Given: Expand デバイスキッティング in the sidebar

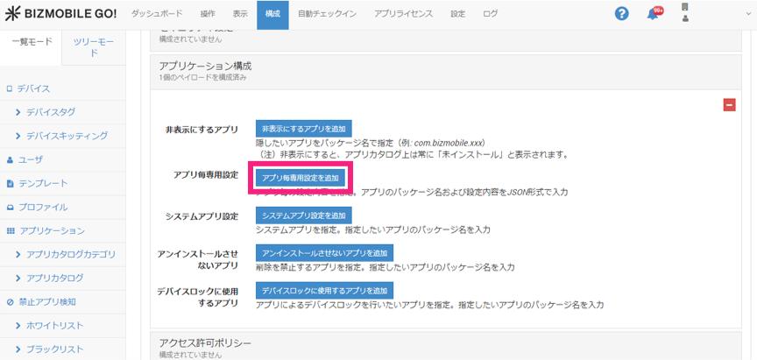Looking at the screenshot, I should click(67, 136).
